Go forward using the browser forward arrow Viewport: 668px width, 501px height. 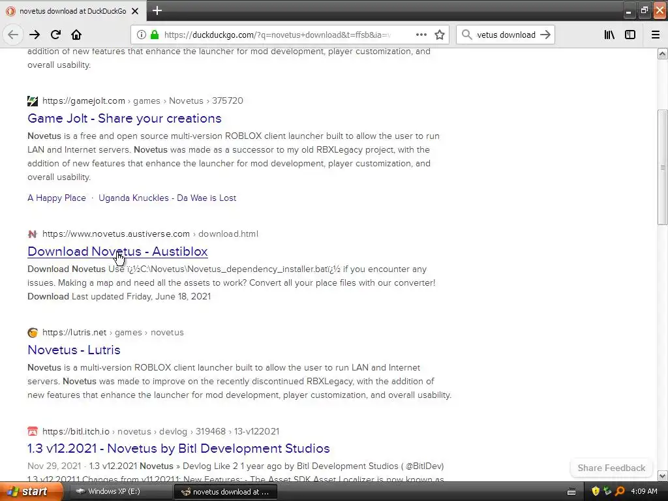pyautogui.click(x=35, y=35)
